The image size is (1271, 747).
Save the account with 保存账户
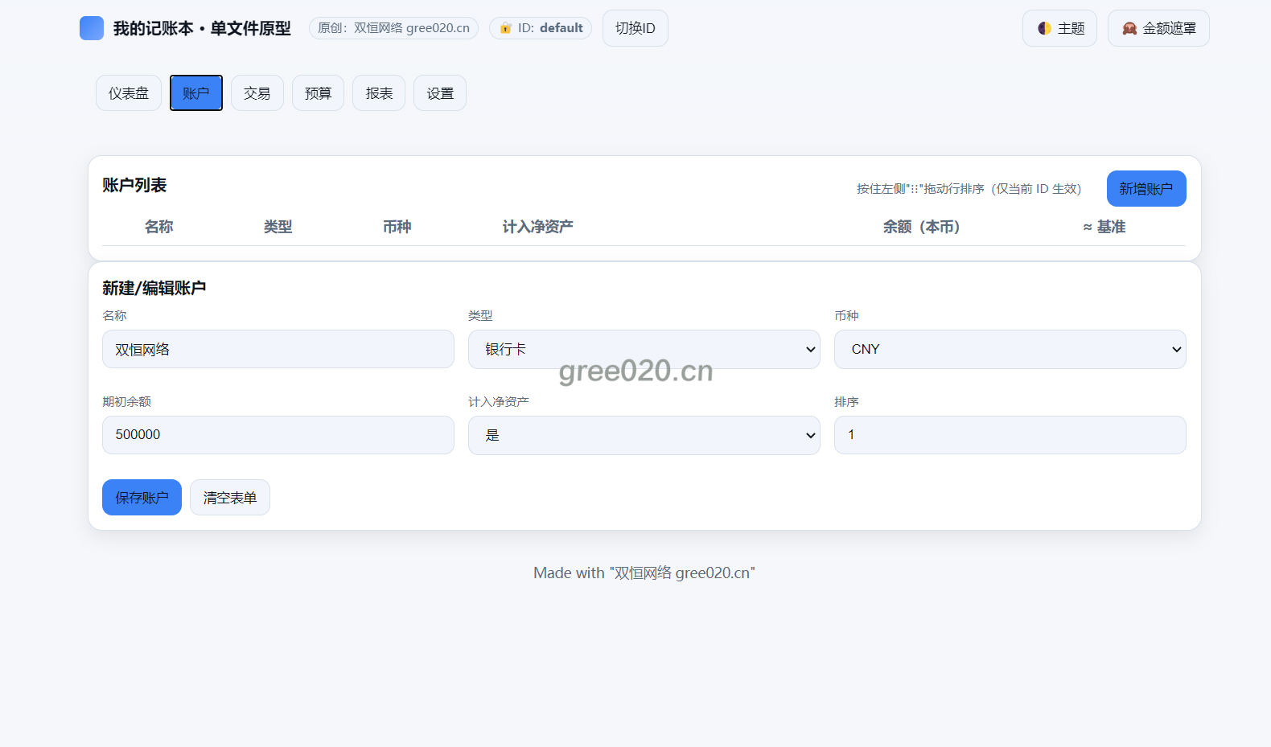click(142, 498)
